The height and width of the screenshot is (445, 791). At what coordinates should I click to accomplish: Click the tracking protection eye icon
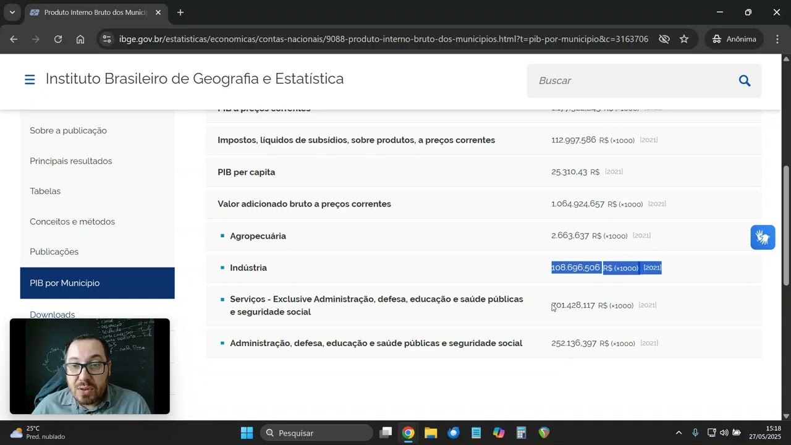point(664,39)
